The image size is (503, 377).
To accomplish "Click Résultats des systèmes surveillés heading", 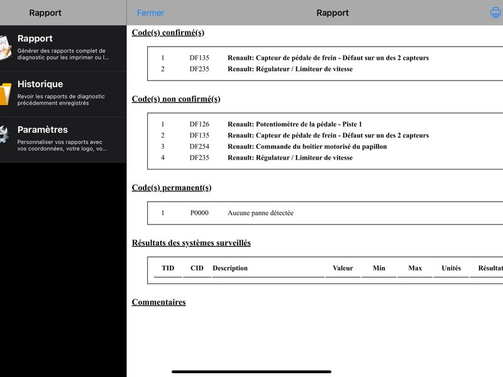I will pyautogui.click(x=191, y=243).
